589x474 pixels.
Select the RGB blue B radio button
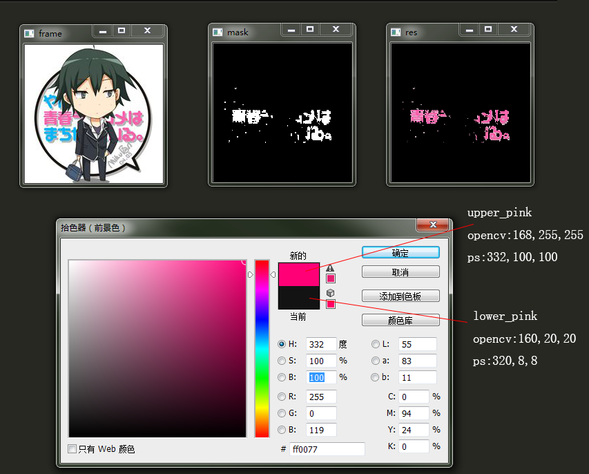tap(281, 430)
